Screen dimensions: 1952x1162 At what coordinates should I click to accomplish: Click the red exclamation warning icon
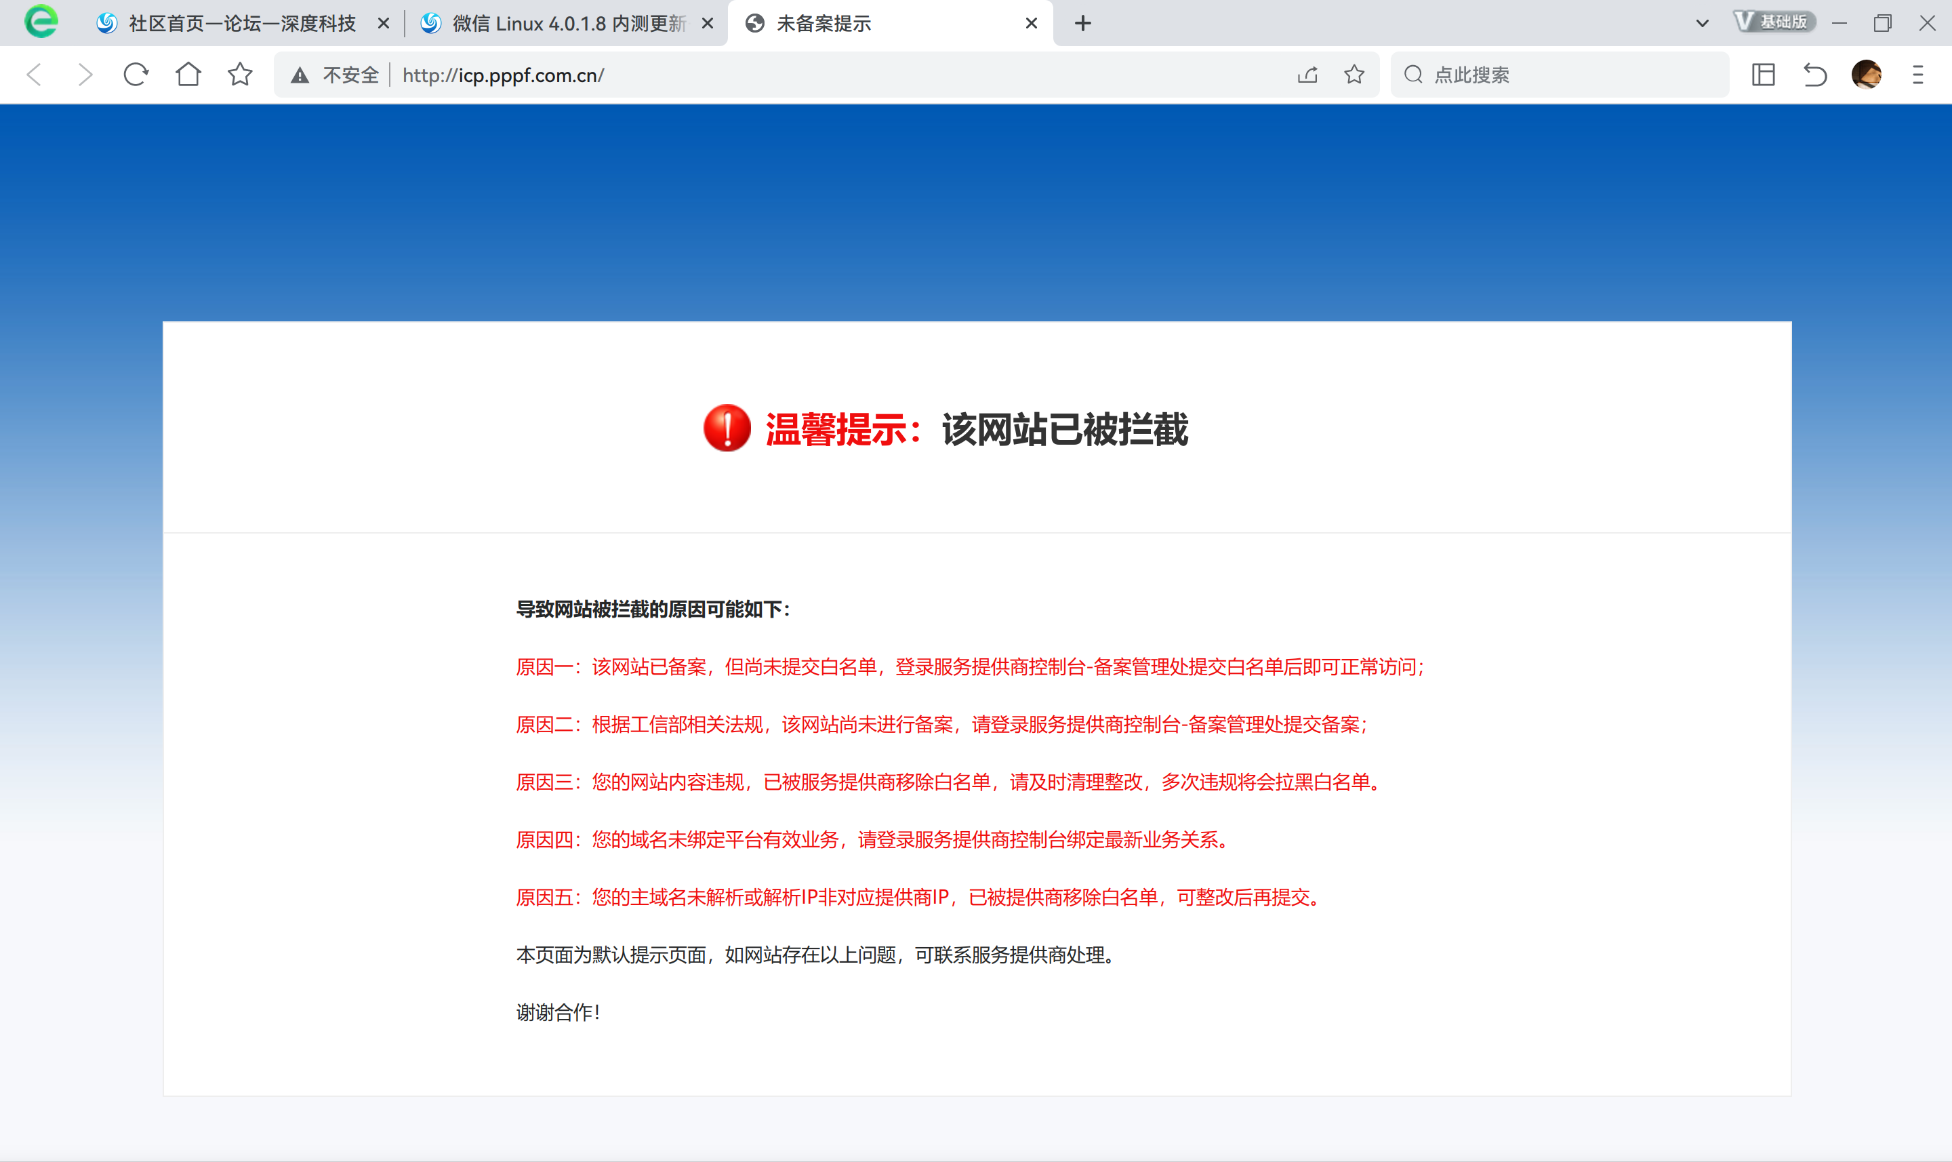pos(727,428)
